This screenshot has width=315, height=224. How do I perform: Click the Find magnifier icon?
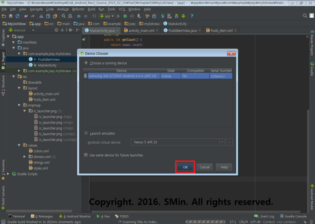[x=63, y=16]
